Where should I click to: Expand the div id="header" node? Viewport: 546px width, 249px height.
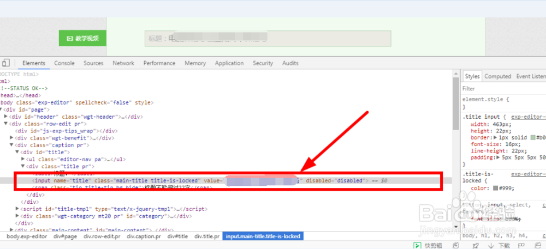tap(6, 117)
